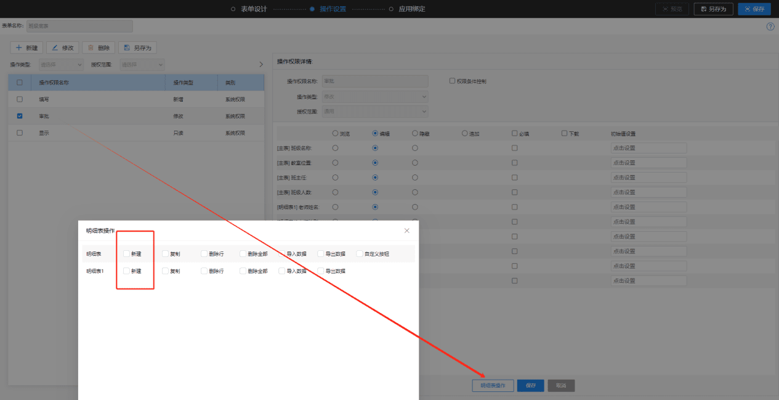Image resolution: width=779 pixels, height=400 pixels.
Task: Click the 操作权限名称 input field
Action: [x=375, y=81]
